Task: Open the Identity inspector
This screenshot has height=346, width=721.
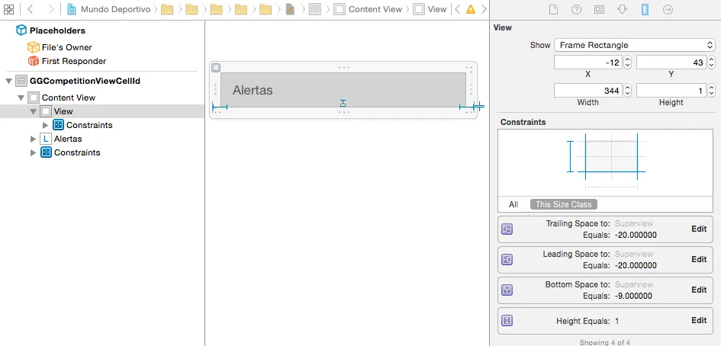Action: pos(599,10)
